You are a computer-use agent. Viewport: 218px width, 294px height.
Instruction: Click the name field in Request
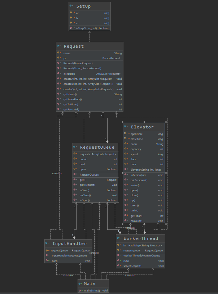90,53
